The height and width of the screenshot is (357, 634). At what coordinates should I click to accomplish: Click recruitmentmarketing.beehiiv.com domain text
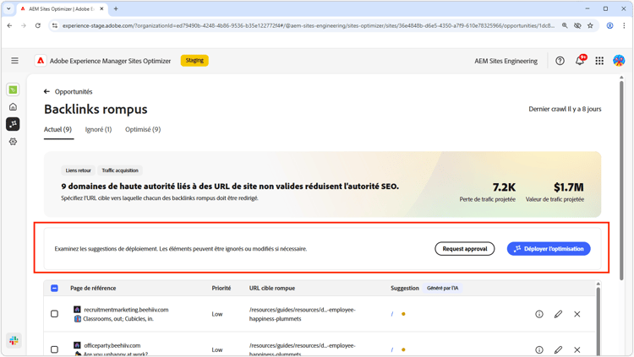pos(126,310)
